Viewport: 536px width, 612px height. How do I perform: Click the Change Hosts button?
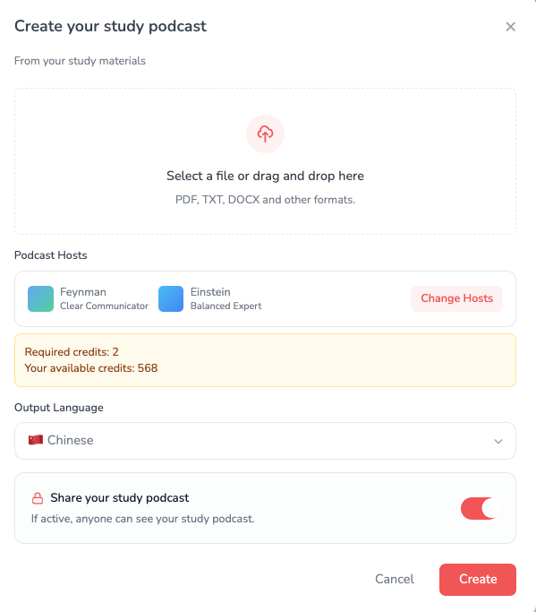click(x=457, y=298)
